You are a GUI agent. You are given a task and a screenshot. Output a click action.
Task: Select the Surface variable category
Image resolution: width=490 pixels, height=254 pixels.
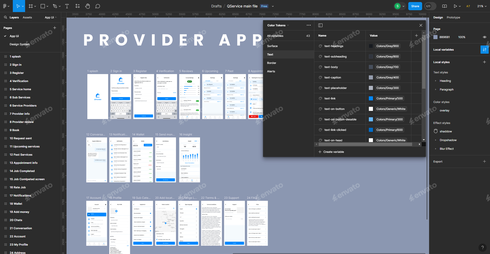[272, 46]
